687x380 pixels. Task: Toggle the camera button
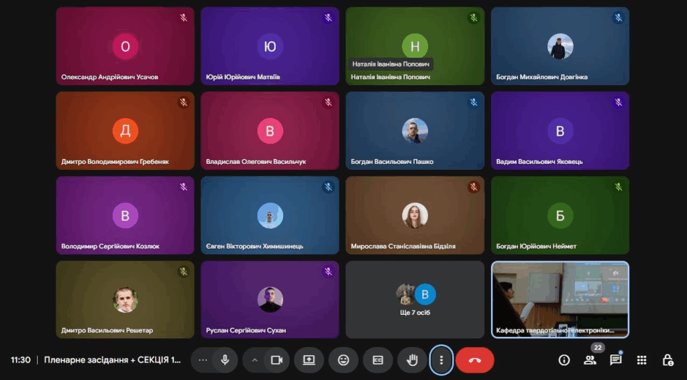[276, 360]
